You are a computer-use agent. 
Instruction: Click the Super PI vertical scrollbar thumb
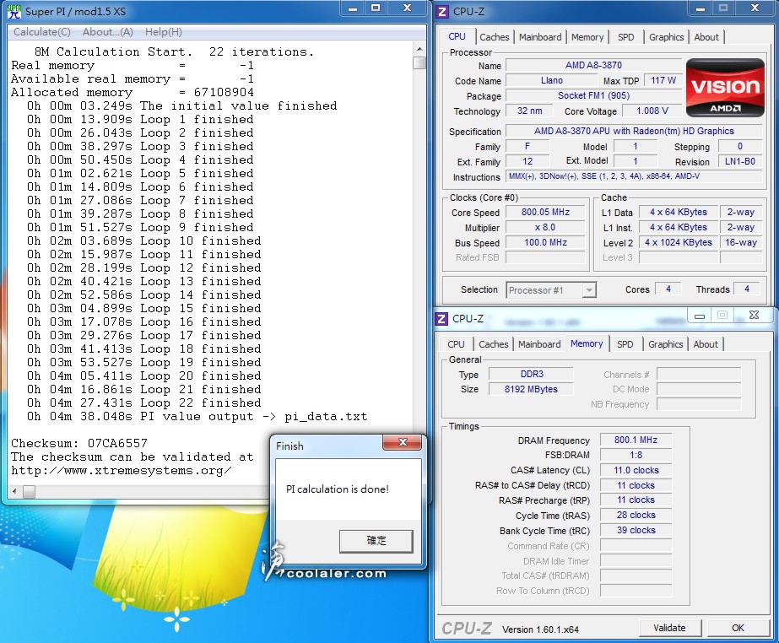[419, 63]
